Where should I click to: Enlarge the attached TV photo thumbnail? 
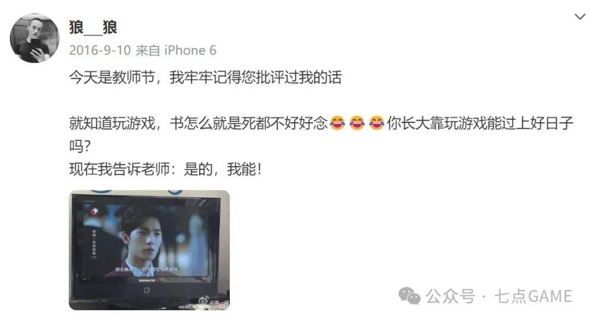click(x=149, y=250)
